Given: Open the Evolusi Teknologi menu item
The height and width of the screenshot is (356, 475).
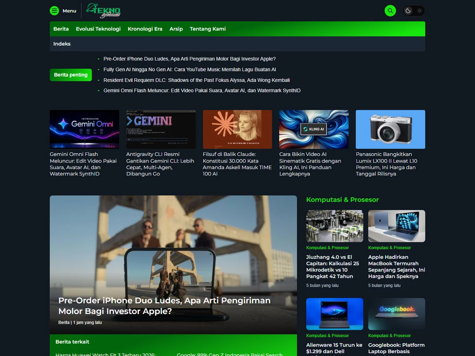Looking at the screenshot, I should 98,29.
